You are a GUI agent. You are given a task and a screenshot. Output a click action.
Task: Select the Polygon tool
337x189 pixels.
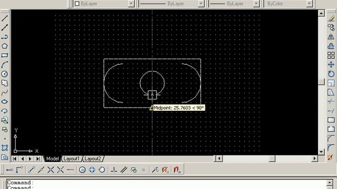5,46
